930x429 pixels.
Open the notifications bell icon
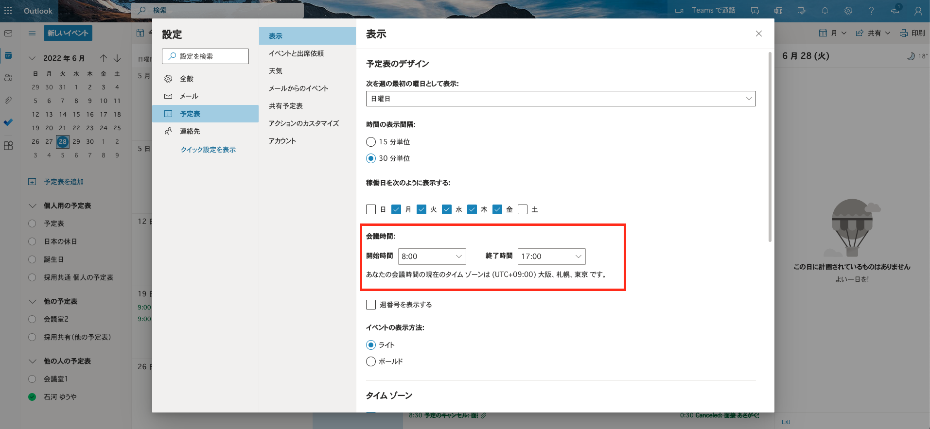pyautogui.click(x=825, y=11)
